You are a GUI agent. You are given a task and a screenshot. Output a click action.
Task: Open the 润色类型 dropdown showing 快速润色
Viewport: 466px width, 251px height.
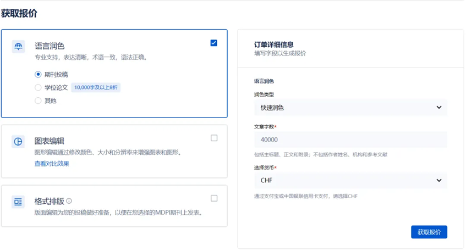350,108
